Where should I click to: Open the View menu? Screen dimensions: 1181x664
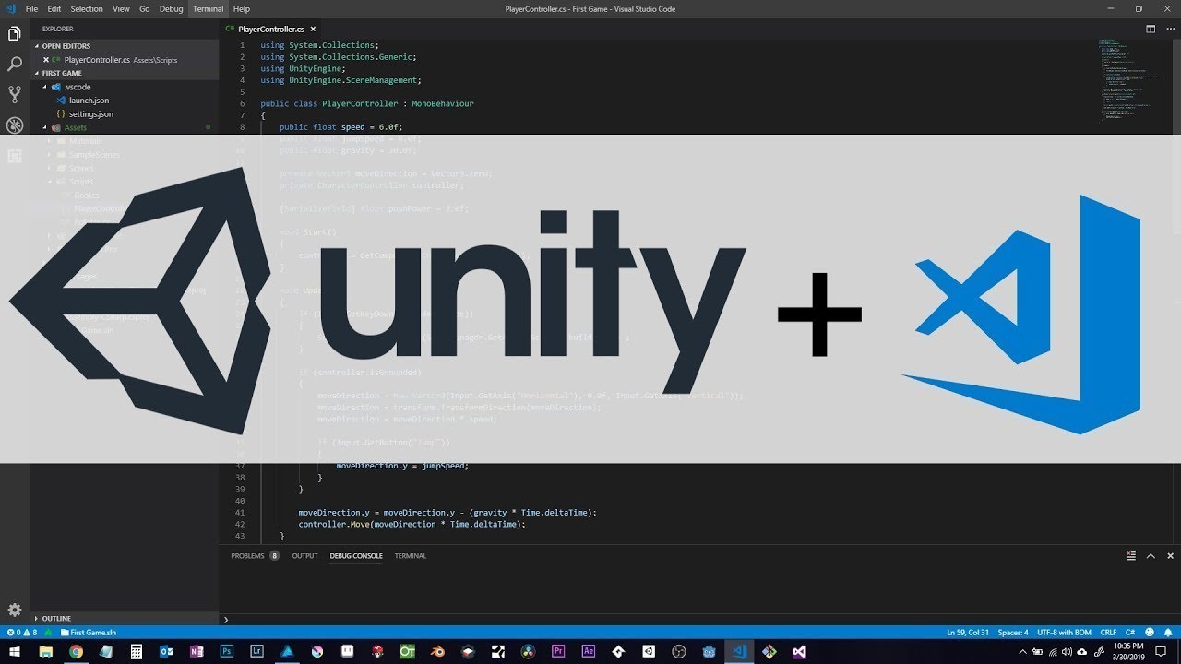[121, 8]
